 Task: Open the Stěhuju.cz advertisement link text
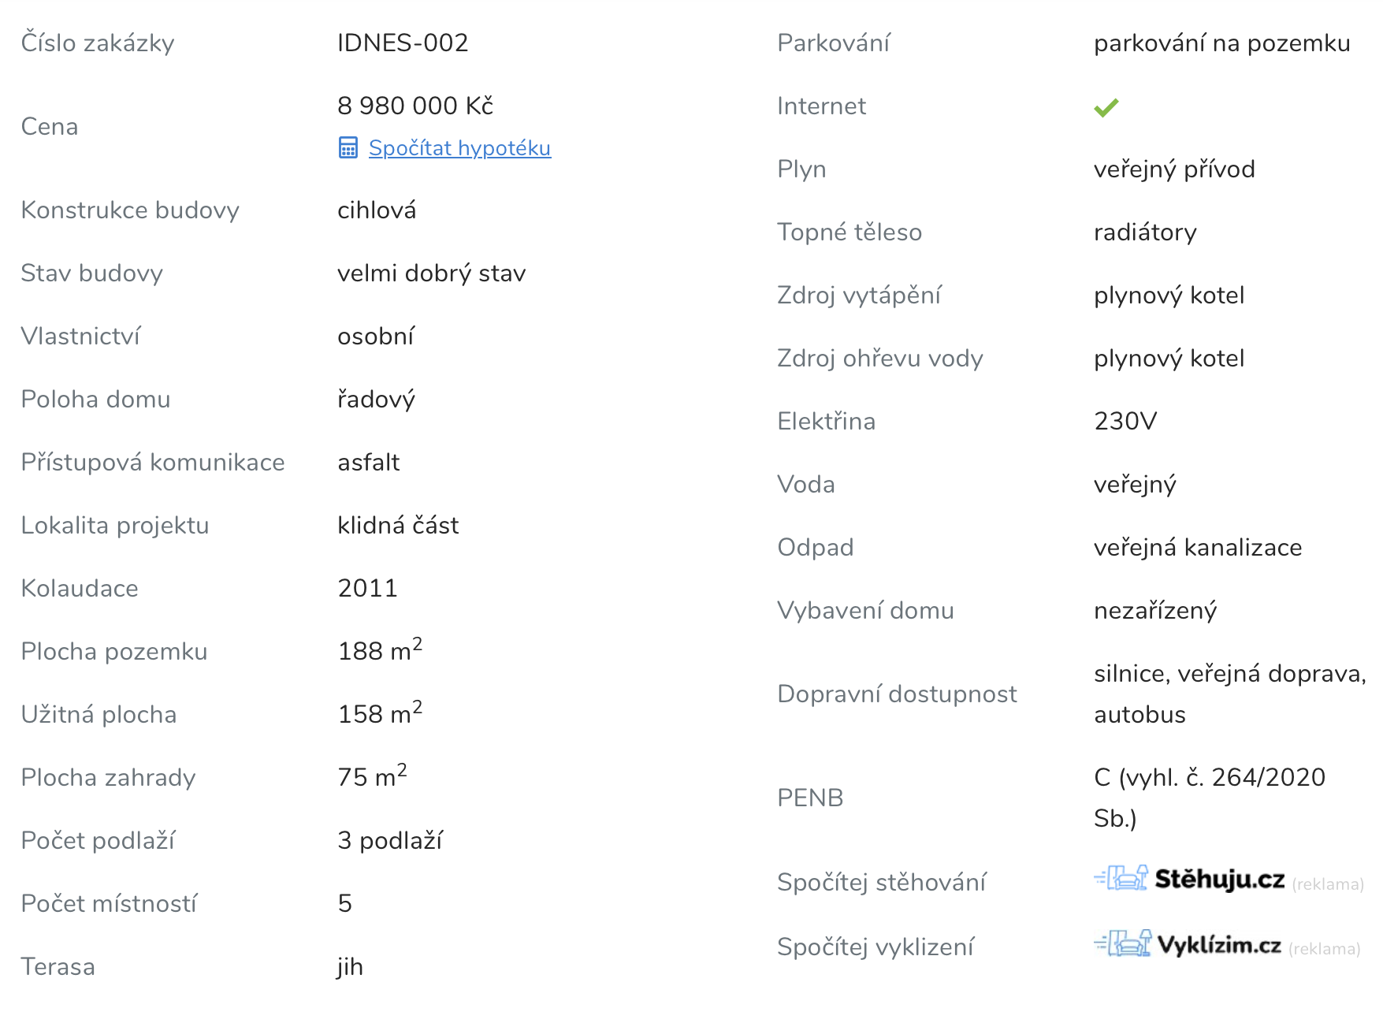pos(1219,879)
